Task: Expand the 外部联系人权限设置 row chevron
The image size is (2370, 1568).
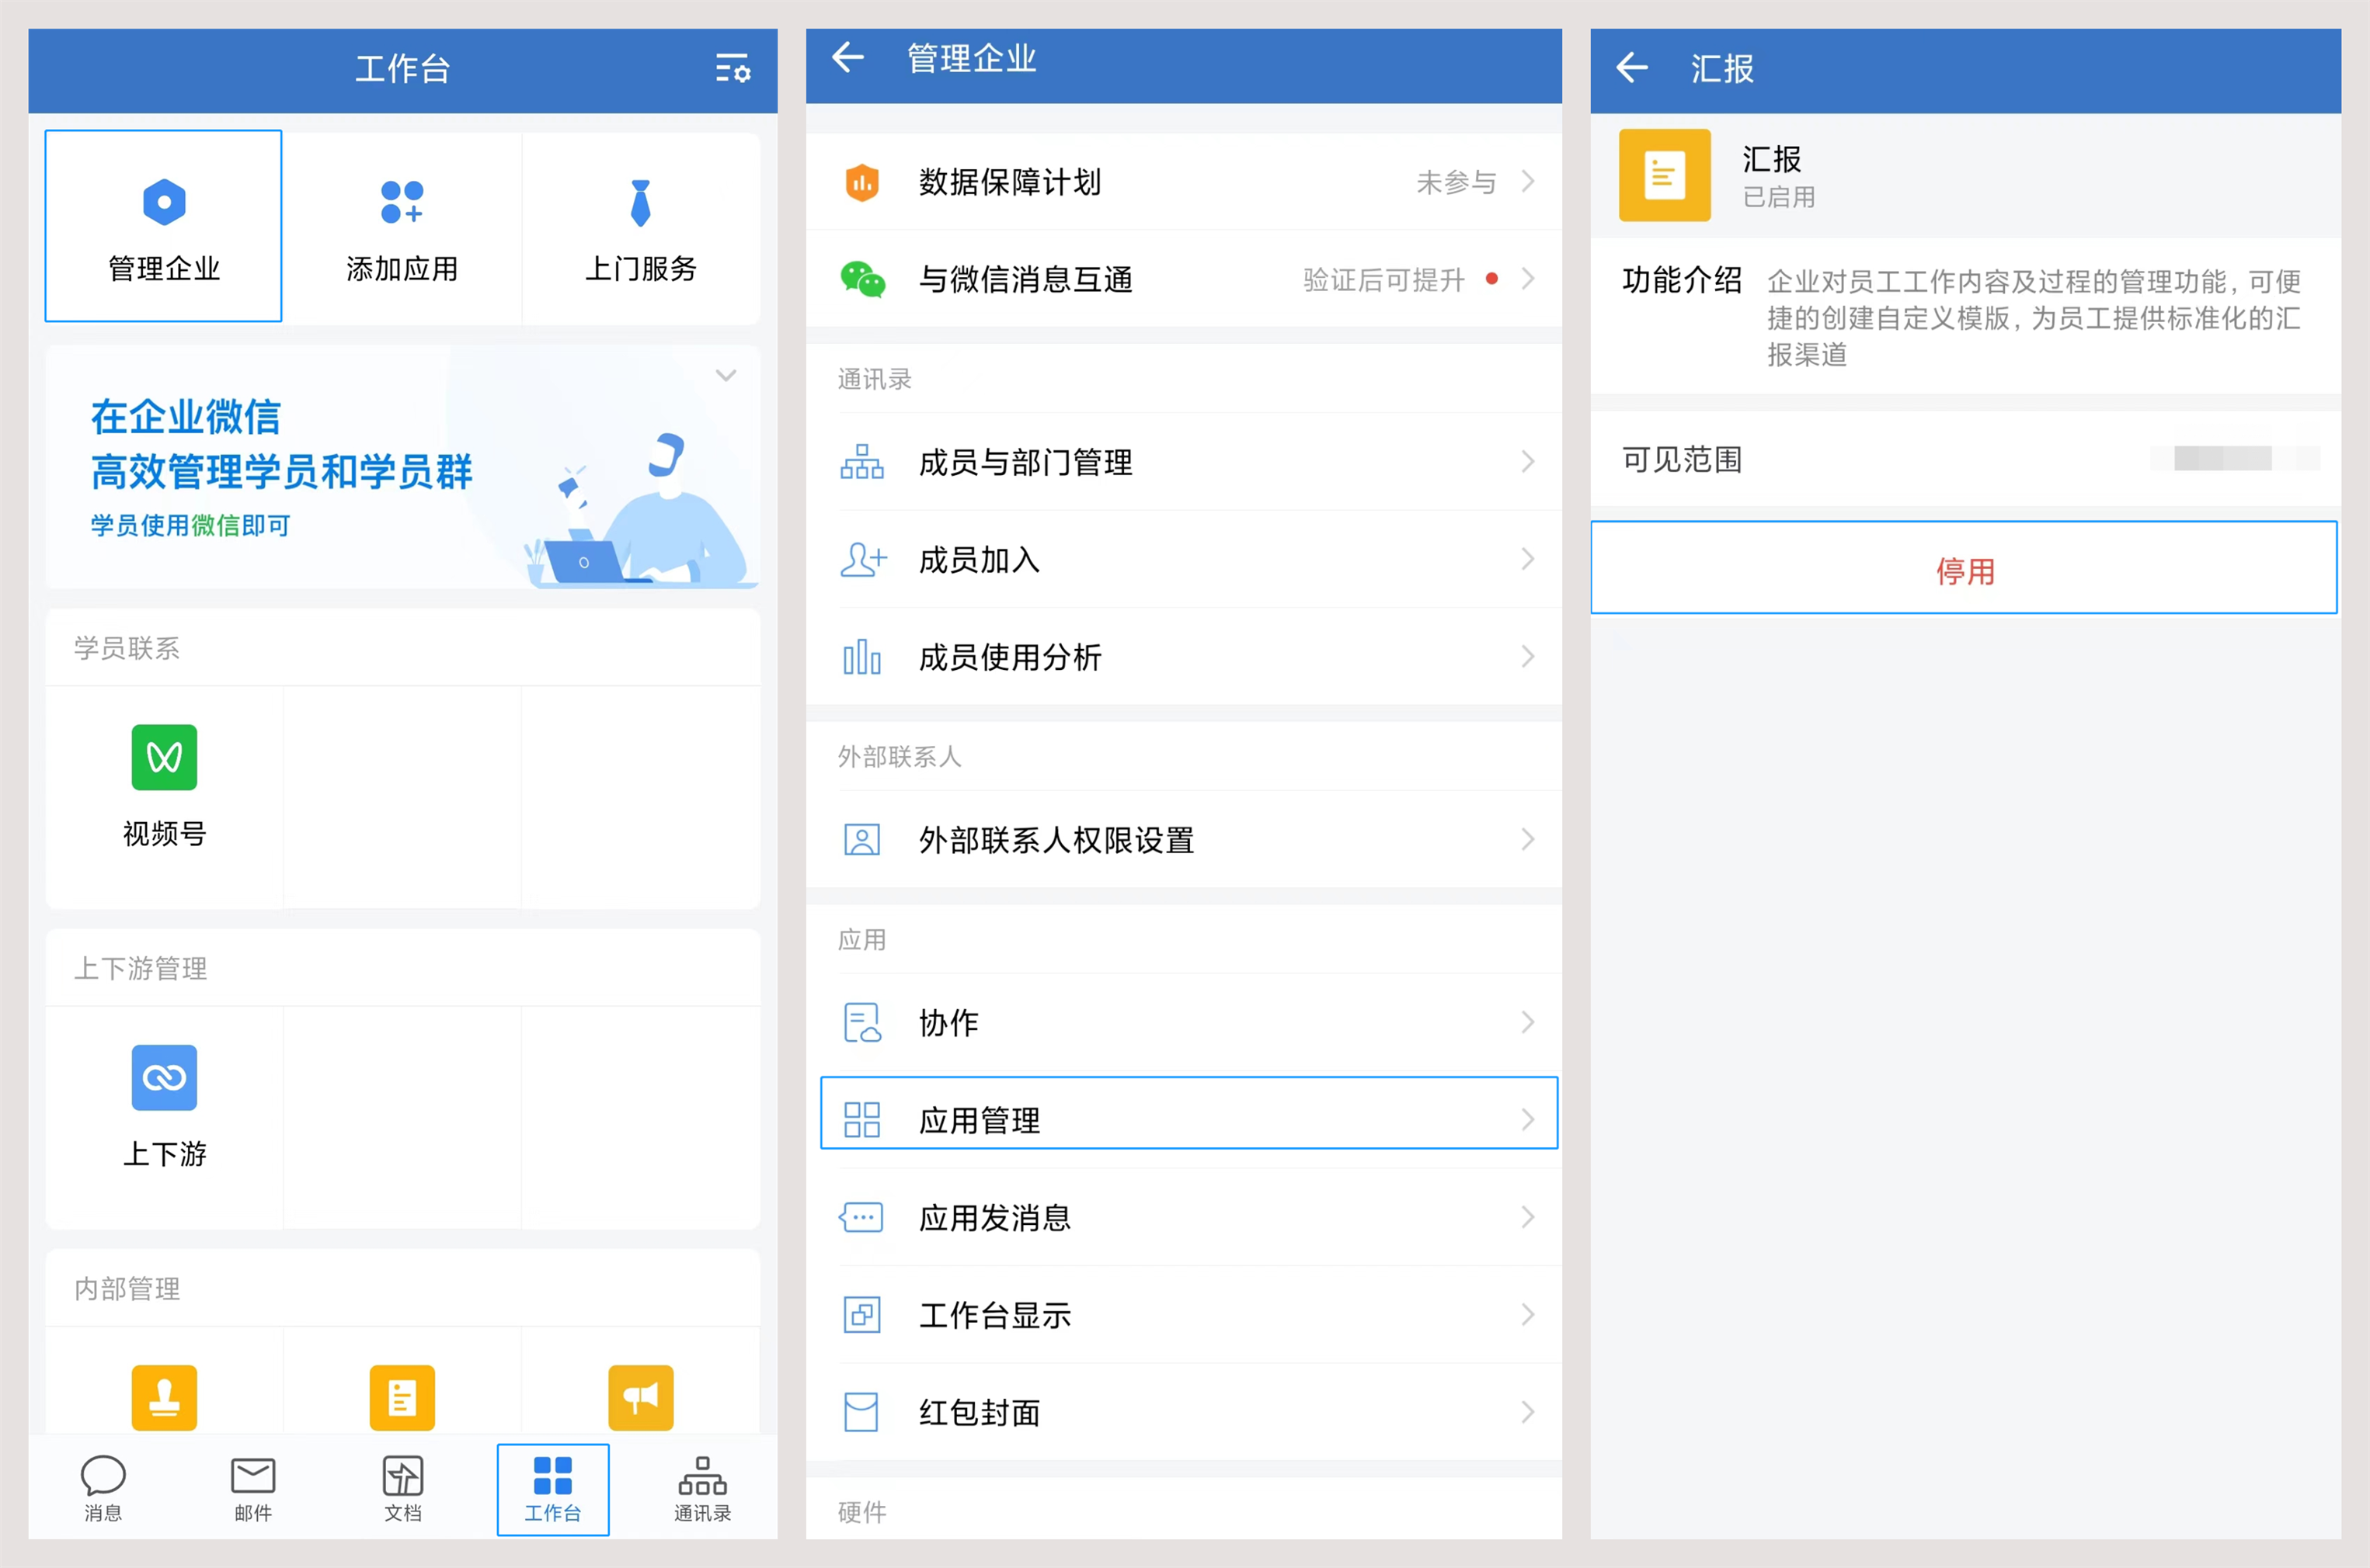Action: point(1528,840)
